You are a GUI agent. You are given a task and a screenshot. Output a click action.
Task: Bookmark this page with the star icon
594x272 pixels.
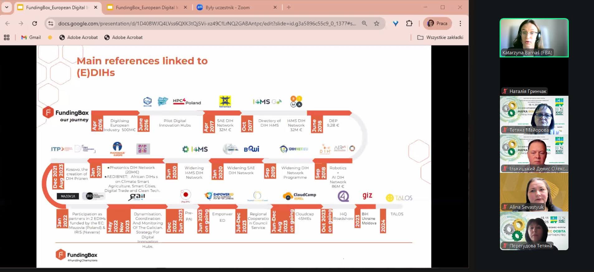pyautogui.click(x=377, y=23)
